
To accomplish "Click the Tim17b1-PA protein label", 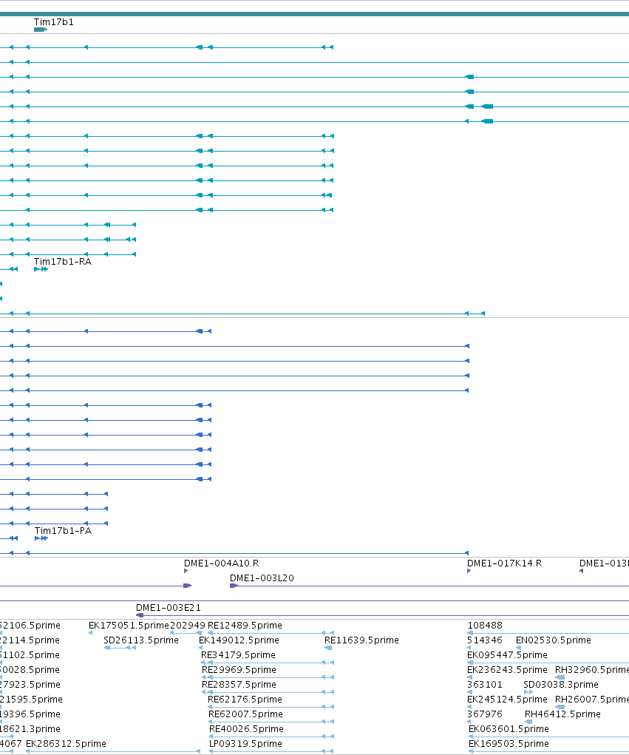I will click(63, 531).
